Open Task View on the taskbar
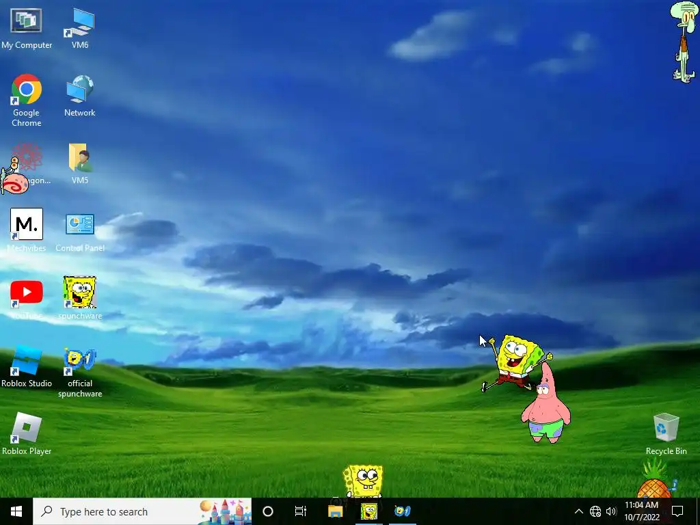The height and width of the screenshot is (525, 700). pyautogui.click(x=301, y=511)
